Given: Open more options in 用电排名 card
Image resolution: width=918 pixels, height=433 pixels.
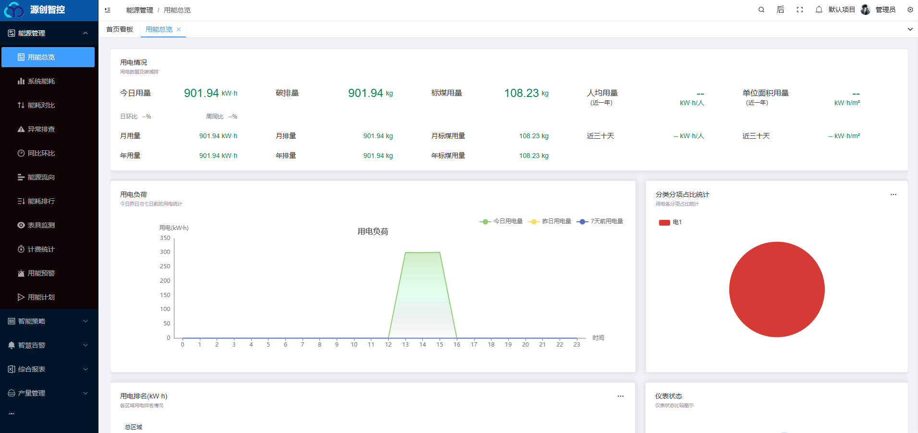Looking at the screenshot, I should 621,396.
